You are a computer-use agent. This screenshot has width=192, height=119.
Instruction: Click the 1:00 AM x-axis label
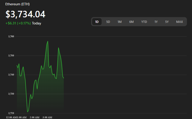[x=22, y=117]
